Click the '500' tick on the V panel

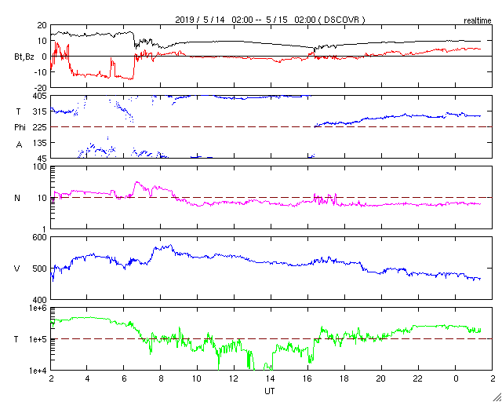pos(41,269)
